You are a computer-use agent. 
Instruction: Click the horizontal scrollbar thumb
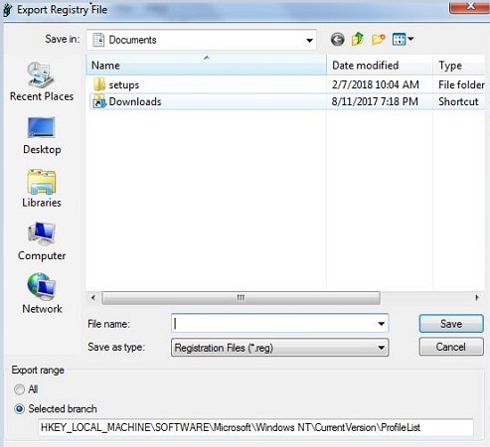click(x=241, y=298)
